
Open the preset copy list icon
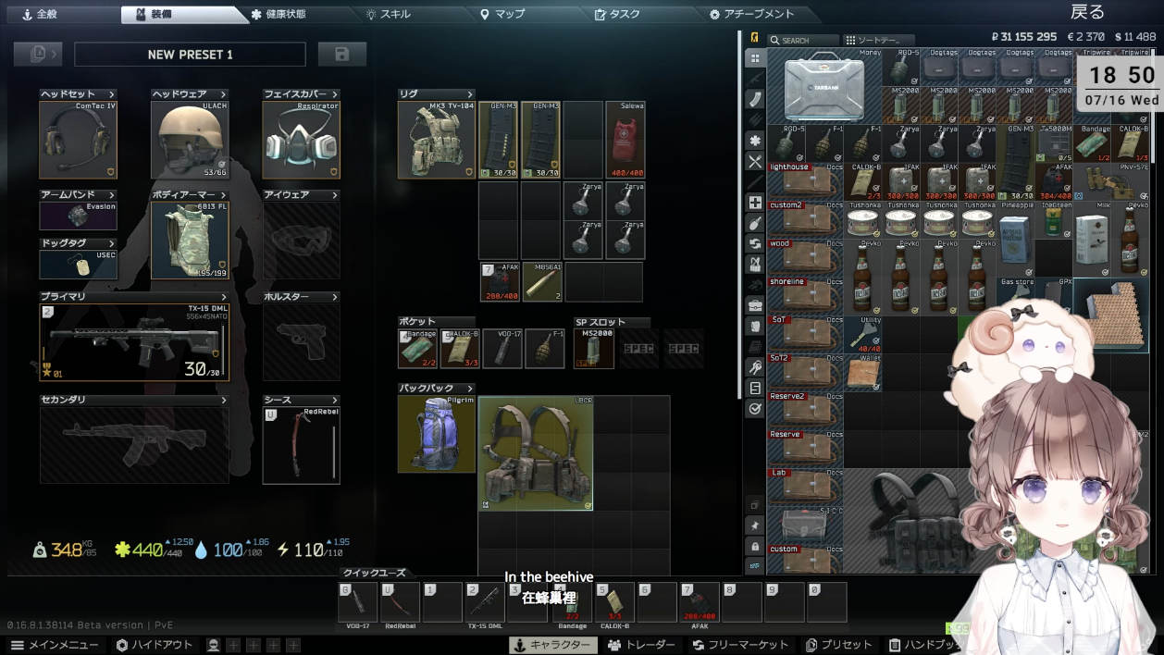(x=38, y=55)
